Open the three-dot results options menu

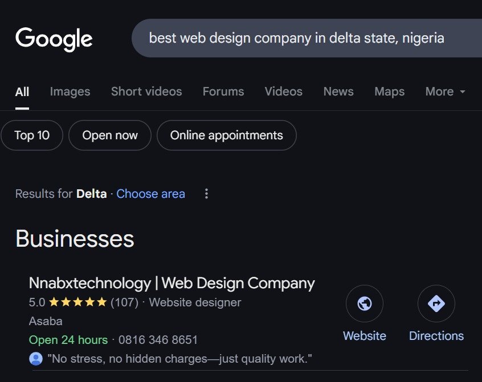(206, 194)
